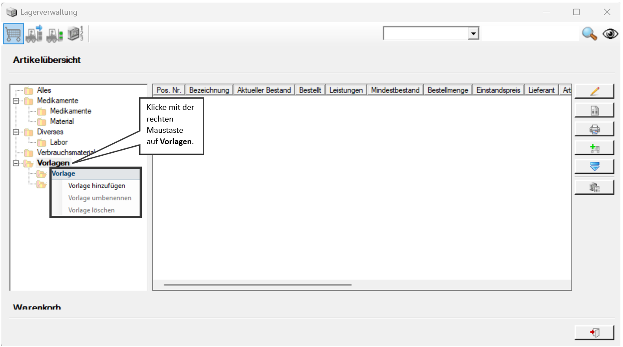Choose Vorlage hinzufügen from context menu
Screen dimensions: 623x347
pos(96,186)
